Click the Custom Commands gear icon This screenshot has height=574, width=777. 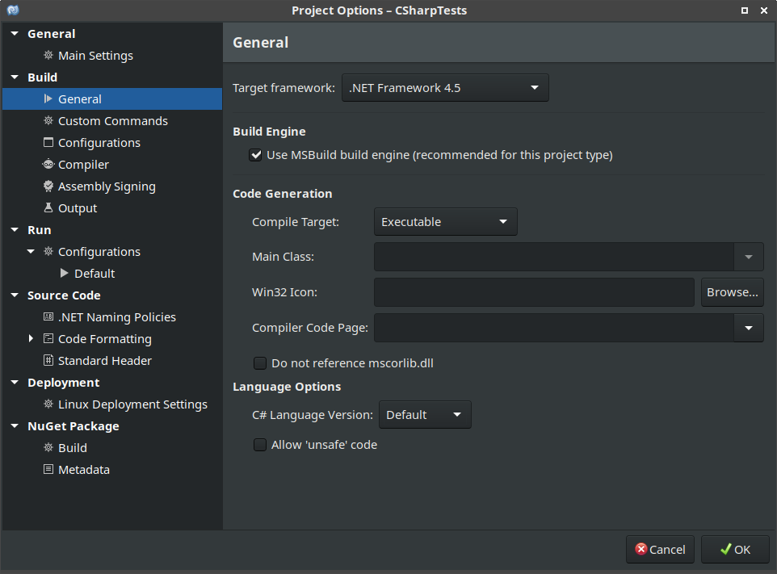tap(48, 121)
